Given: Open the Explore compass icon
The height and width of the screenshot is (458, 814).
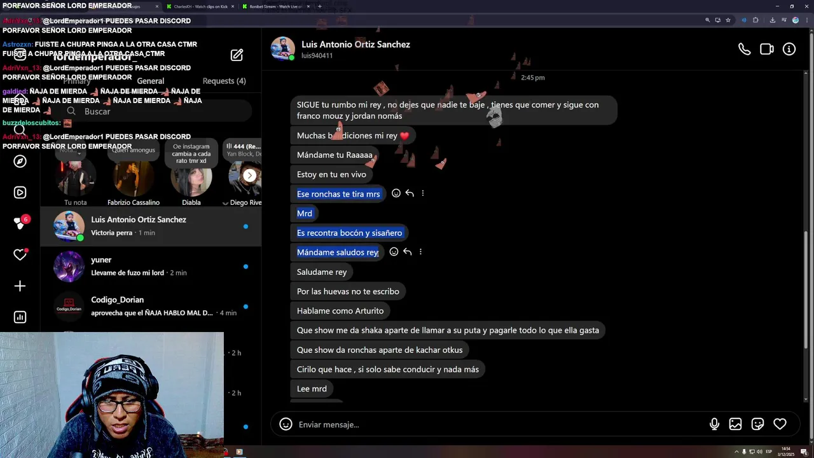Looking at the screenshot, I should pos(20,161).
